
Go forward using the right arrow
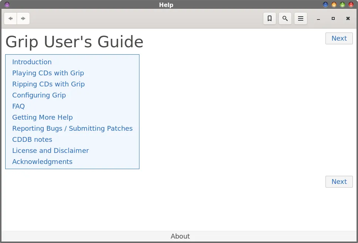tap(23, 18)
